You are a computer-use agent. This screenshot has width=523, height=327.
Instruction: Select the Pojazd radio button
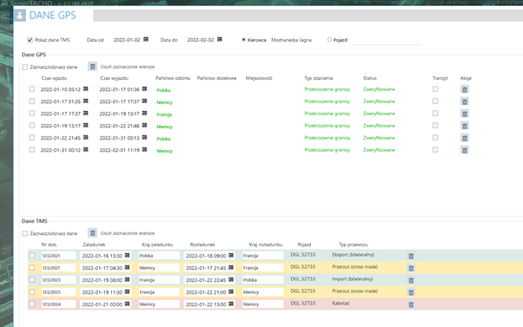pyautogui.click(x=329, y=40)
